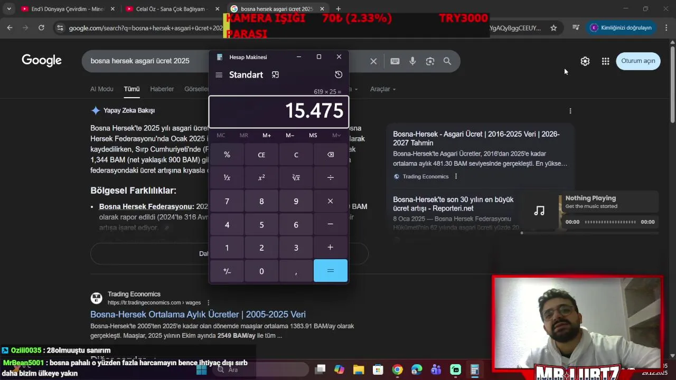Expand Chrome tab search dropdown arrow
The image size is (676, 380).
pyautogui.click(x=9, y=9)
